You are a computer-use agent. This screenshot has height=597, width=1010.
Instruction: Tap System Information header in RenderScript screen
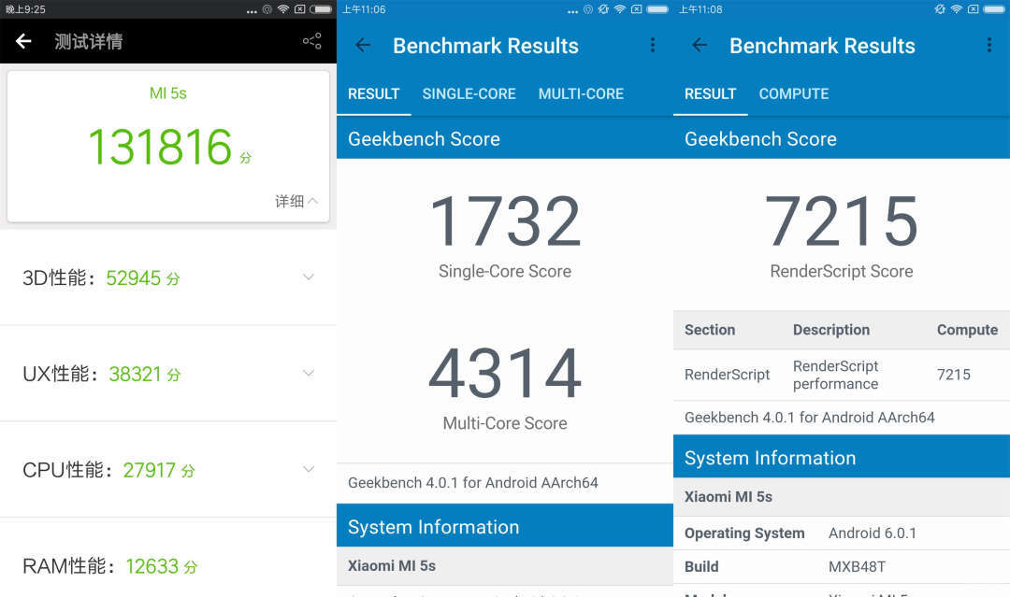(x=842, y=457)
